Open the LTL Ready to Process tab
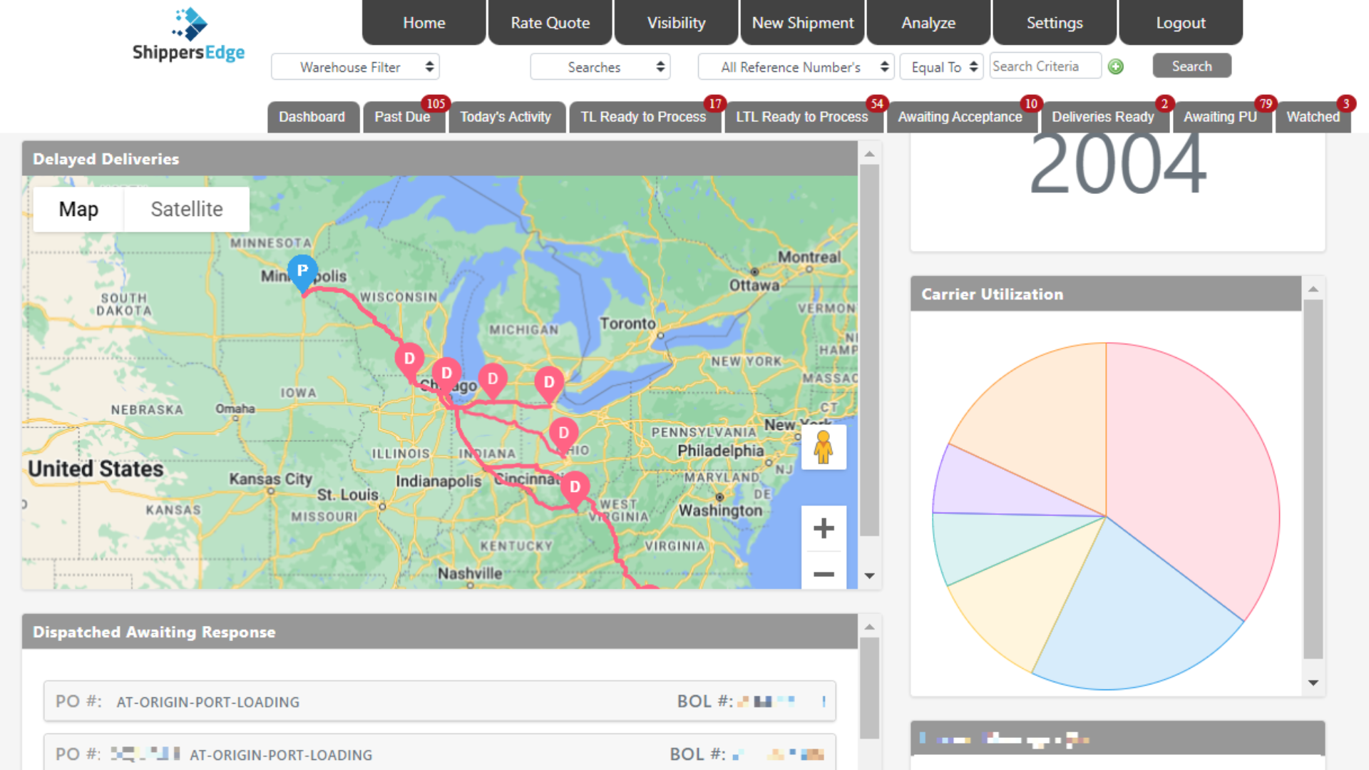1369x770 pixels. pyautogui.click(x=801, y=117)
